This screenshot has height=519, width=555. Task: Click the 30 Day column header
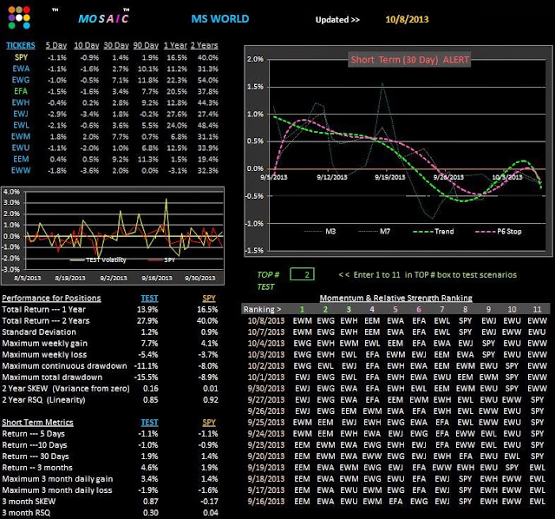pyautogui.click(x=116, y=45)
